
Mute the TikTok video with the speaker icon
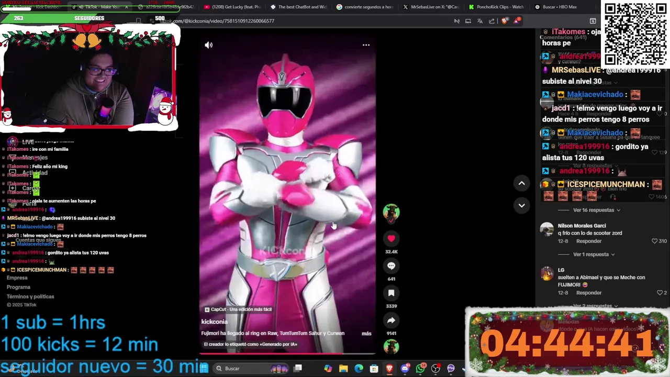[x=208, y=45]
